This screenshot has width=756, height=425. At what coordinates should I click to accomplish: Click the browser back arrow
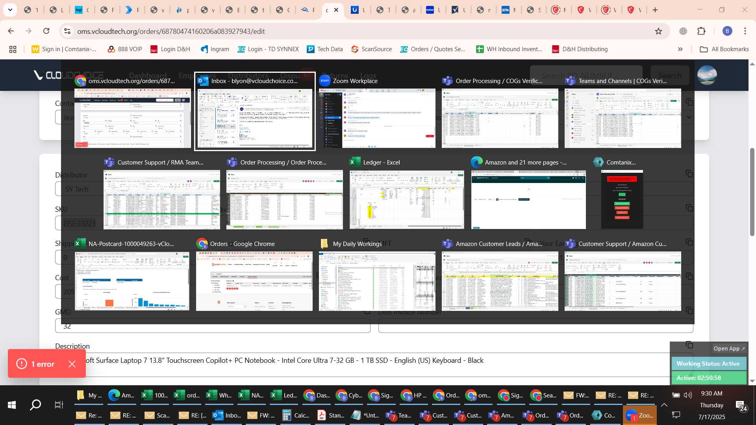point(11,31)
